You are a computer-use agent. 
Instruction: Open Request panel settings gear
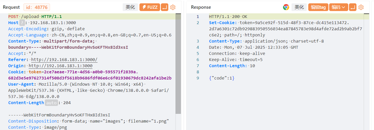(x=173, y=7)
